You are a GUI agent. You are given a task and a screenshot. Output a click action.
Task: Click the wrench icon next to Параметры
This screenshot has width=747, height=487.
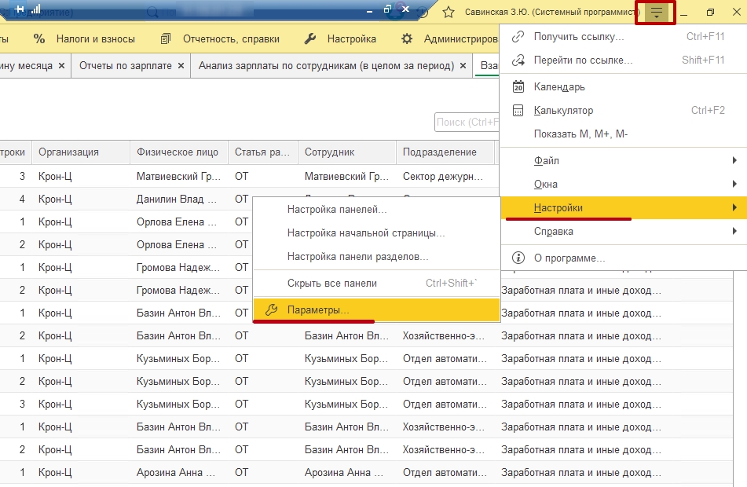[272, 310]
